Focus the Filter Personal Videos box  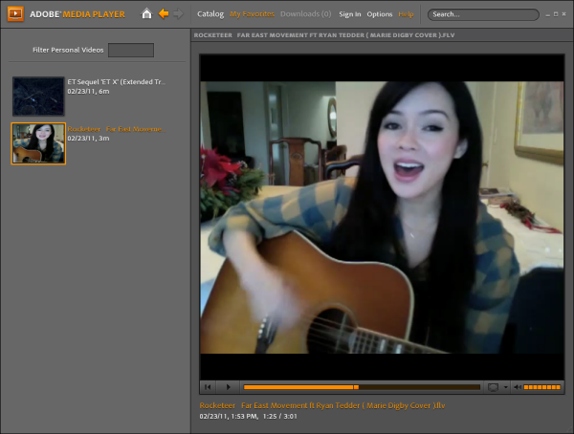(130, 50)
